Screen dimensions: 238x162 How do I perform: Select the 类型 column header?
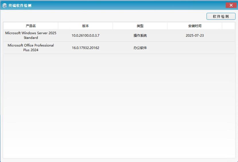(140, 26)
